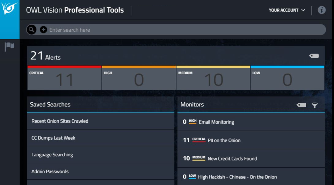Select the HIGH alerts tile
The height and width of the screenshot is (185, 334).
139,78
